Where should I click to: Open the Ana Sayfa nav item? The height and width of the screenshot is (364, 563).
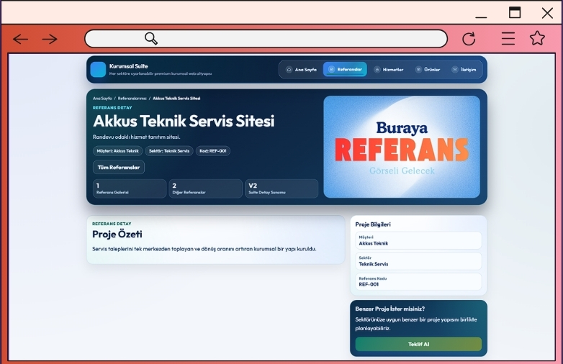301,70
